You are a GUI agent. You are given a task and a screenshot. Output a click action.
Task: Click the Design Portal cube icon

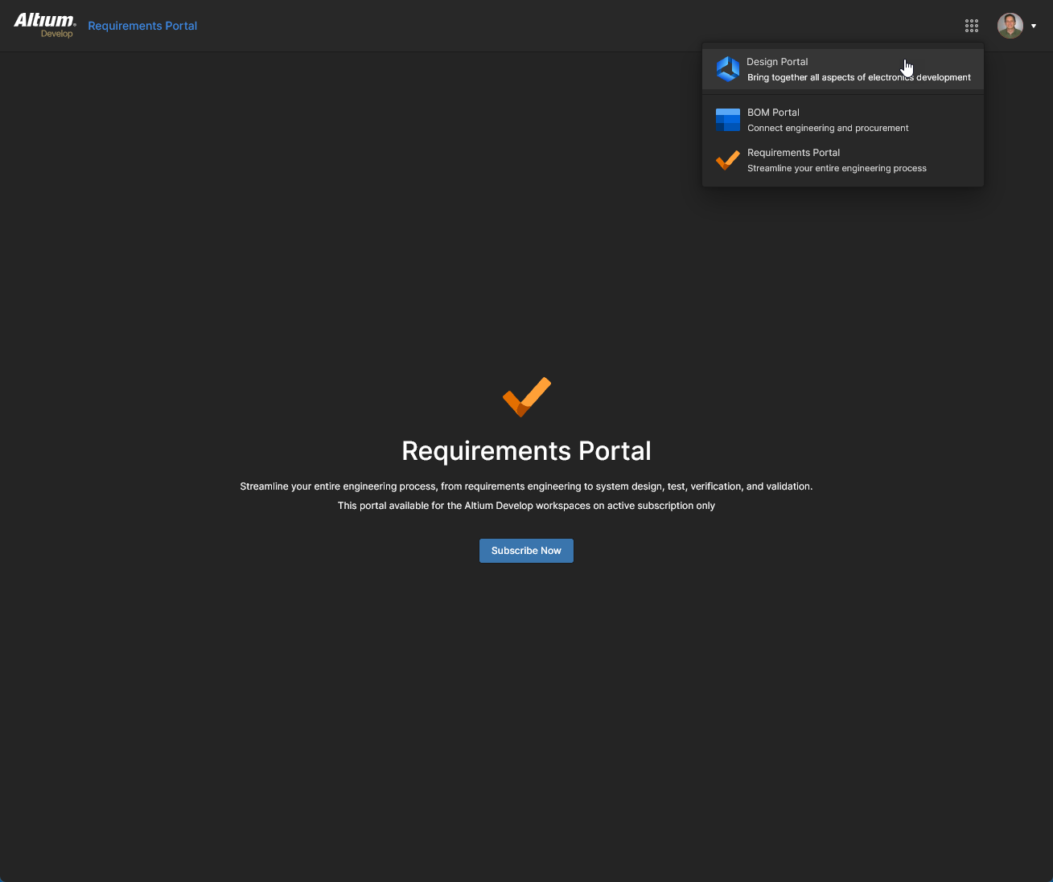pos(728,69)
